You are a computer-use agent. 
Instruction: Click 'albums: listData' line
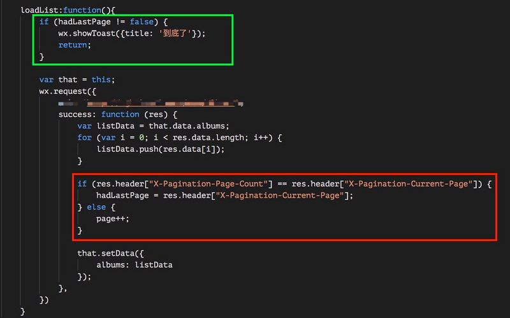135,265
